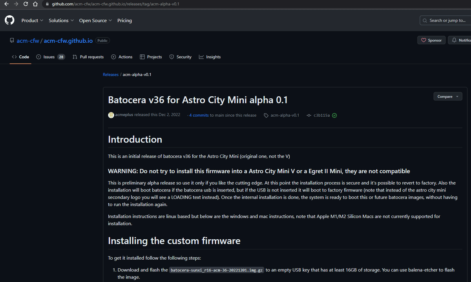Click the release title Batocera v36 heading
The image size is (471, 282).
198,100
